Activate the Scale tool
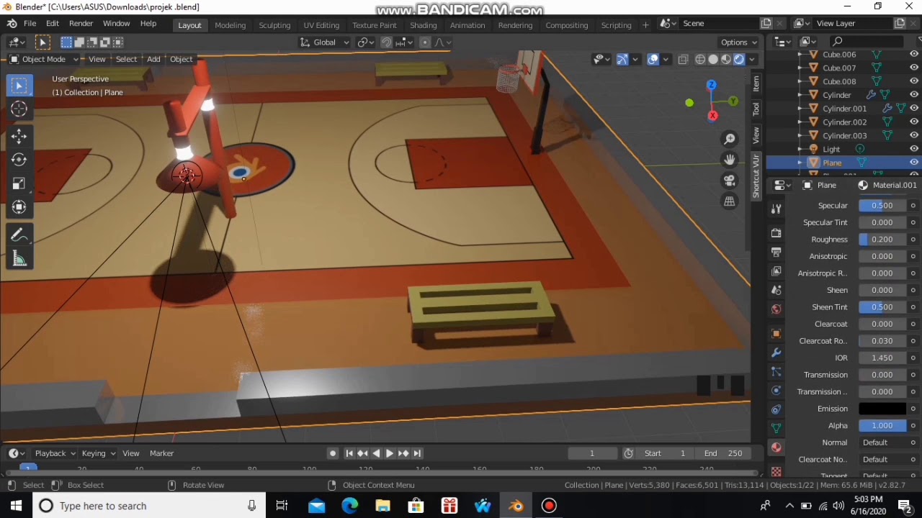Image resolution: width=922 pixels, height=518 pixels. point(19,183)
